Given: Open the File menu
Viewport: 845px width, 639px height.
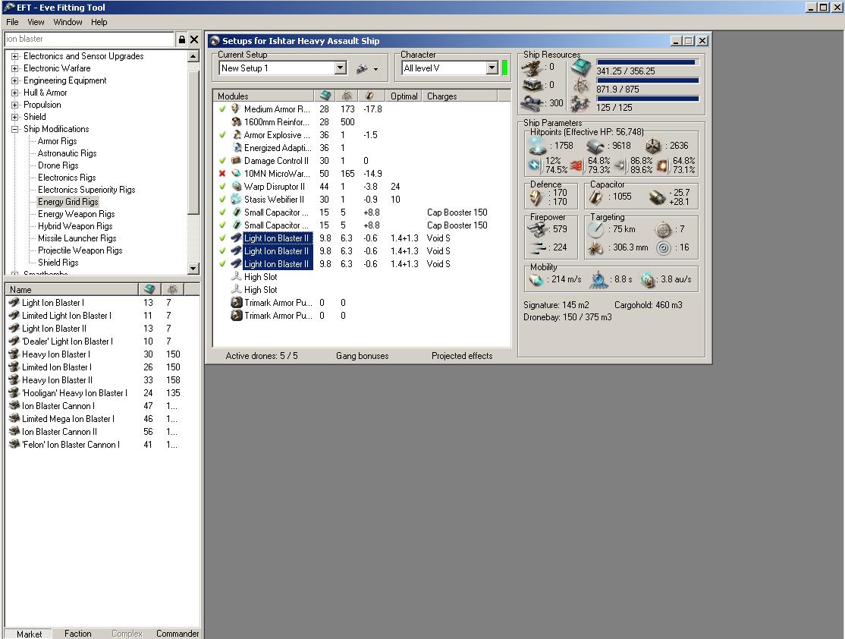Looking at the screenshot, I should pos(12,22).
